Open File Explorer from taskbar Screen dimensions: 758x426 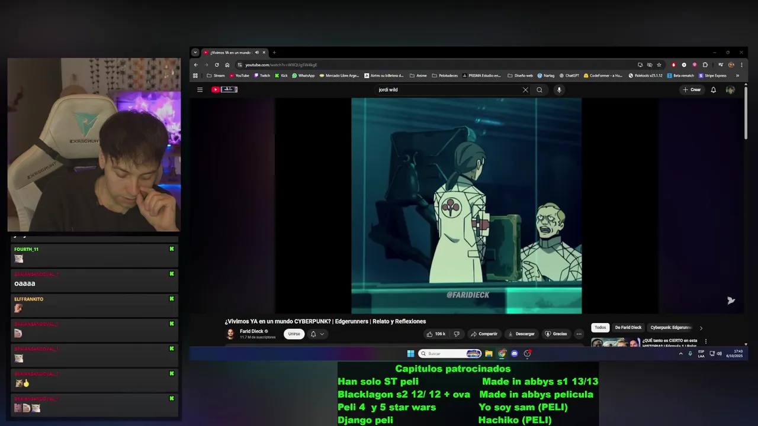pyautogui.click(x=489, y=354)
